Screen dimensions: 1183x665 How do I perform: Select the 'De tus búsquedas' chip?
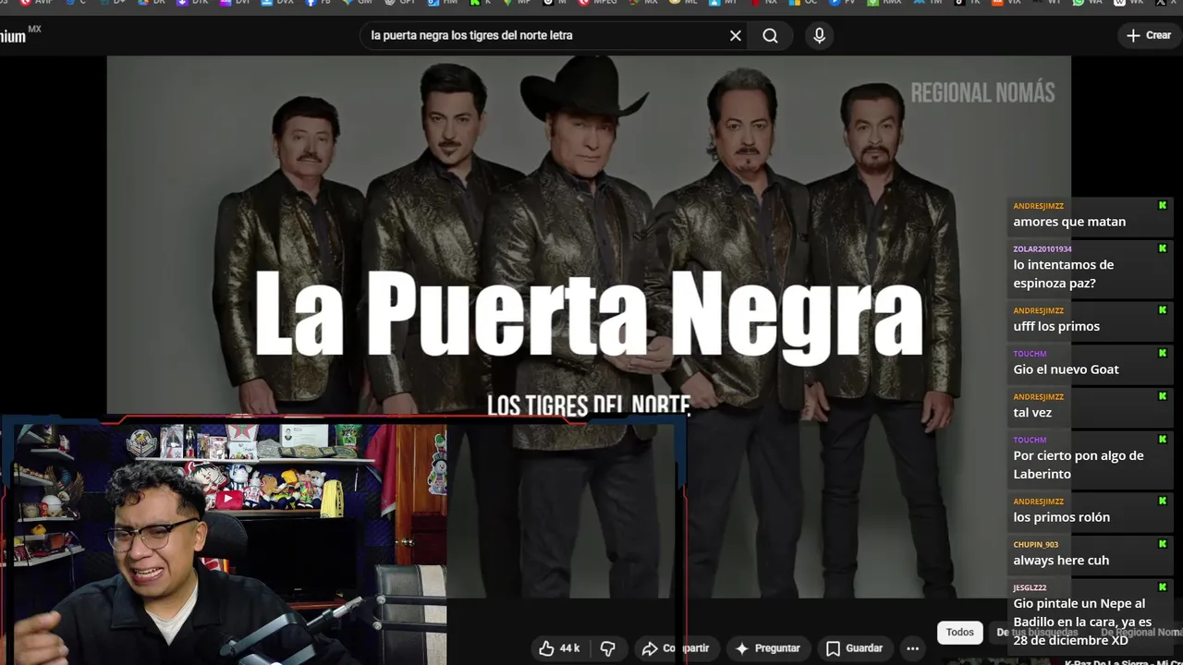[1037, 633]
